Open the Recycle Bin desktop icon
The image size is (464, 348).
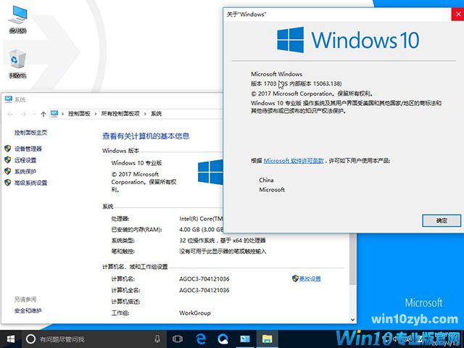(x=17, y=63)
